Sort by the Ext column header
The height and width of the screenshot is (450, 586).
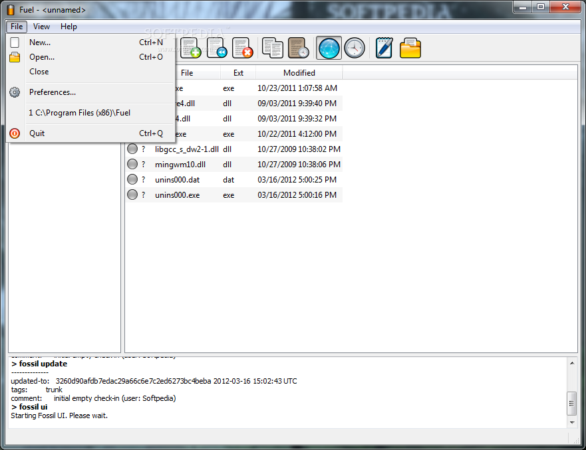point(238,73)
